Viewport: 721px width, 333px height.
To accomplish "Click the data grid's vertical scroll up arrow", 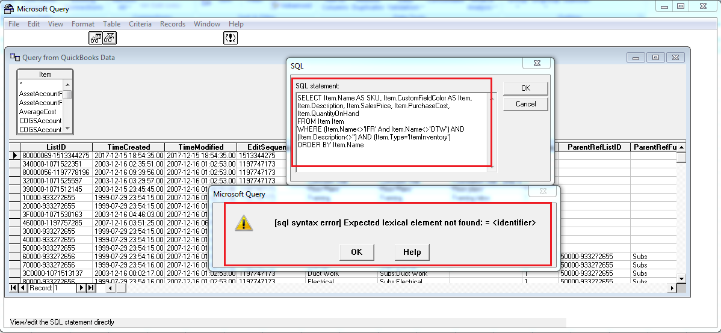I will [681, 147].
